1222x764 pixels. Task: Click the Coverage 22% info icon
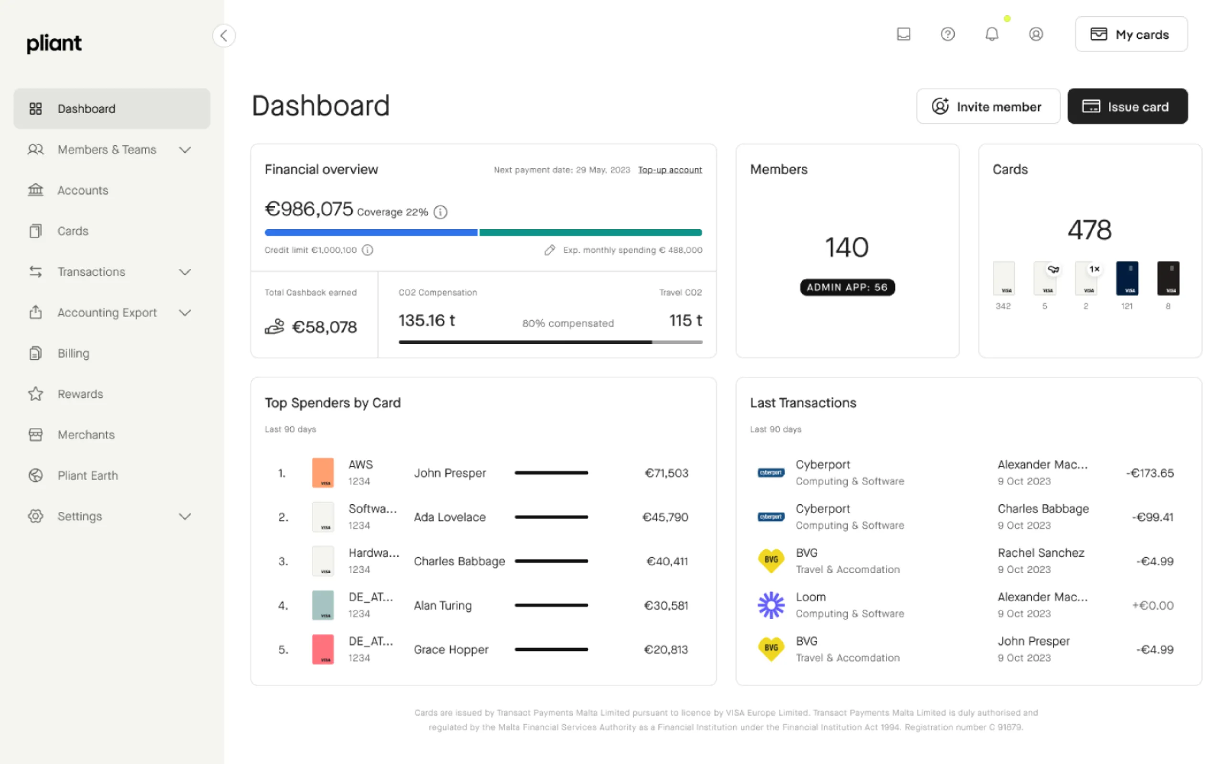point(440,212)
